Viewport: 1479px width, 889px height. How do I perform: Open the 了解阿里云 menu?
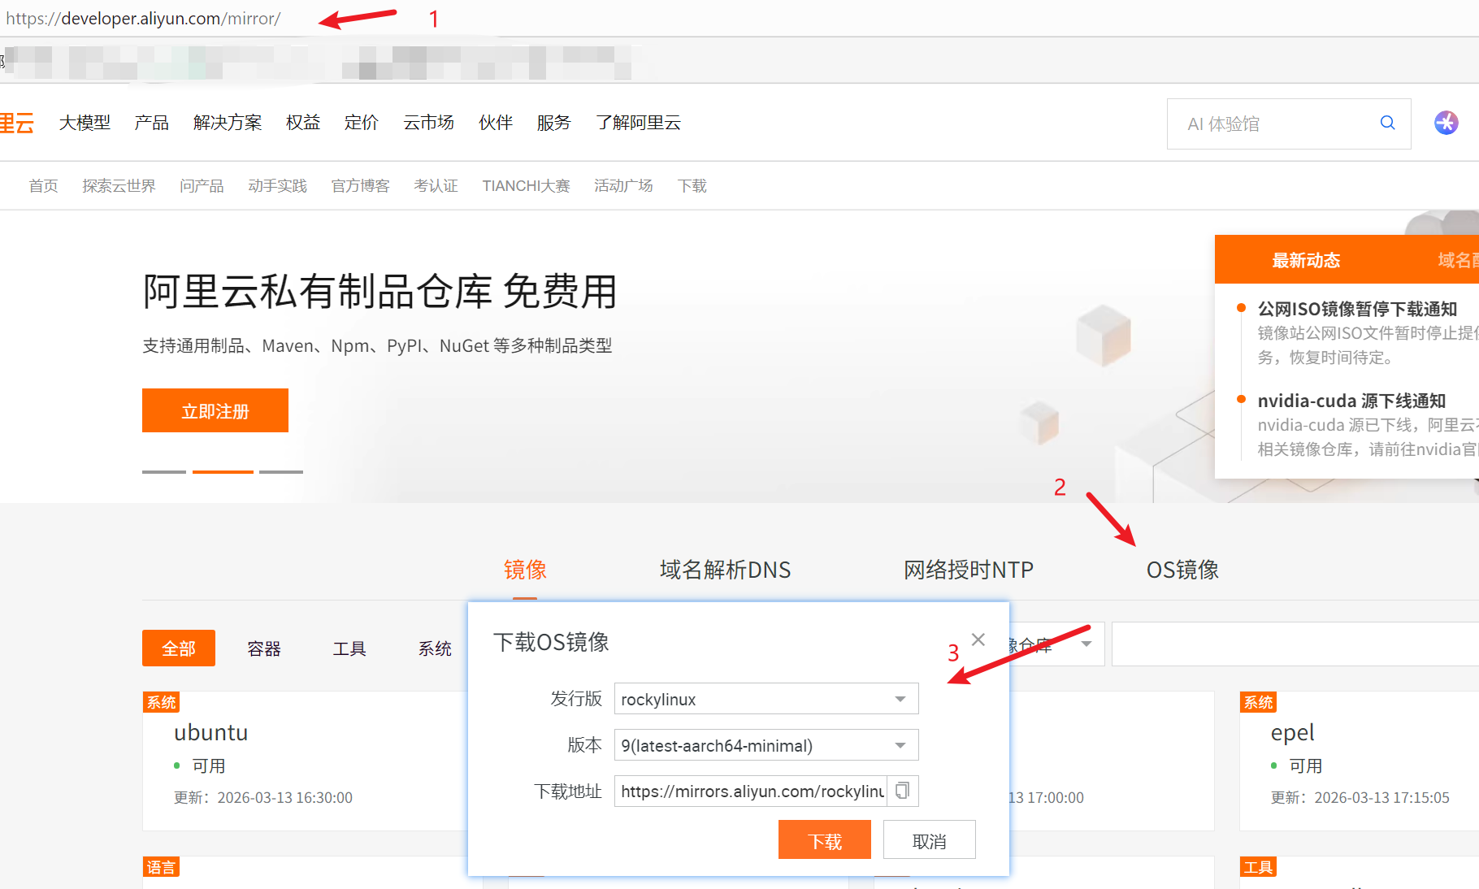tap(639, 123)
